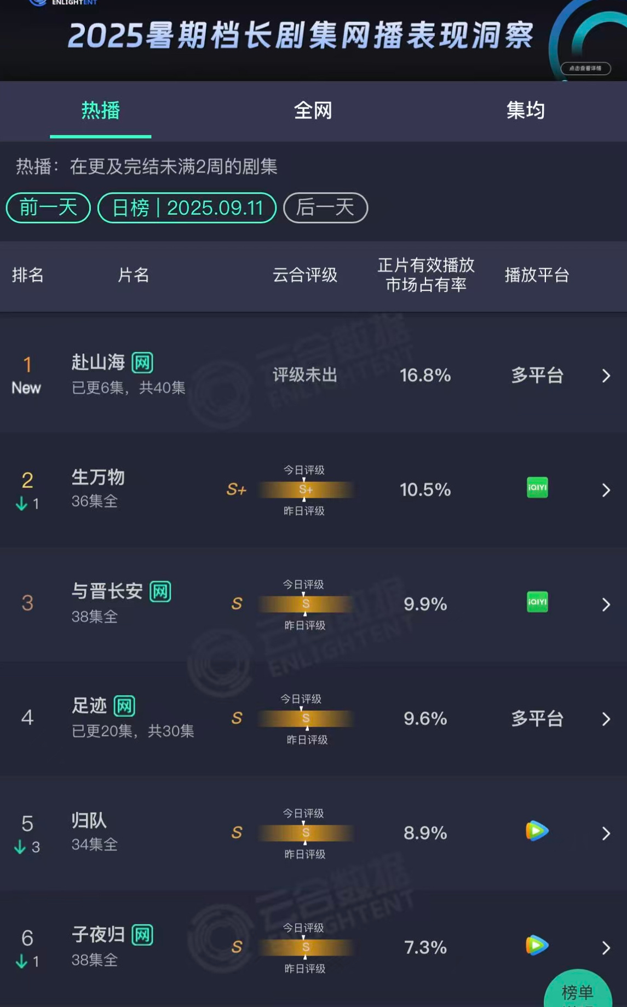Go to 后一天 next day
The height and width of the screenshot is (1007, 627).
(x=325, y=208)
